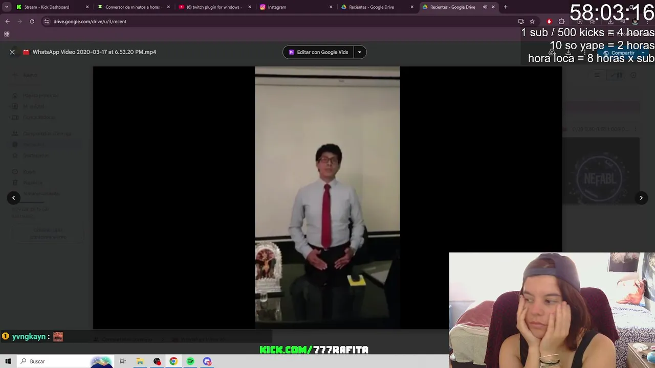Screen dimensions: 655x368
Task: Open the OBS icon on the taskbar
Action: pos(157,361)
